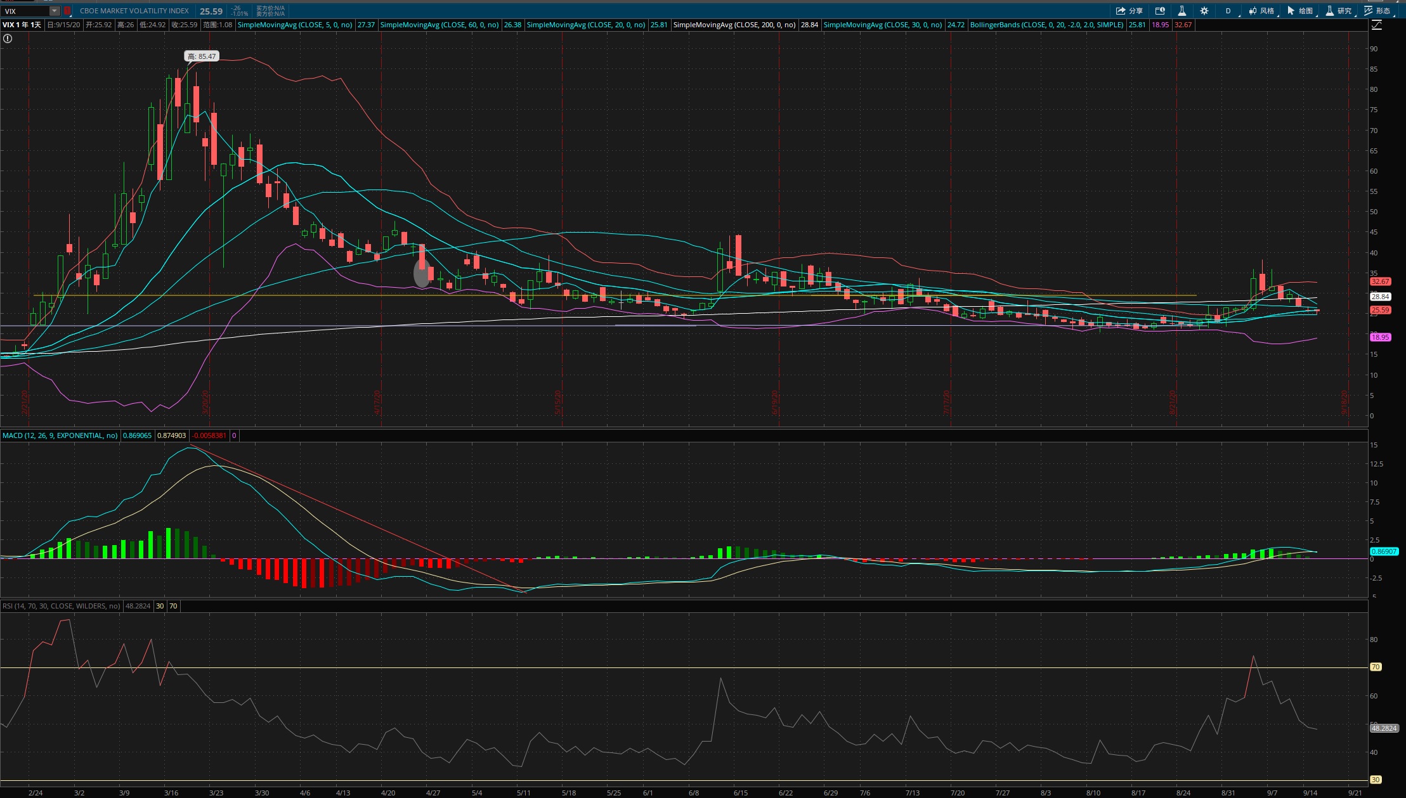Click MACD diff -0.0058381 value
1406x798 pixels.
(x=209, y=435)
